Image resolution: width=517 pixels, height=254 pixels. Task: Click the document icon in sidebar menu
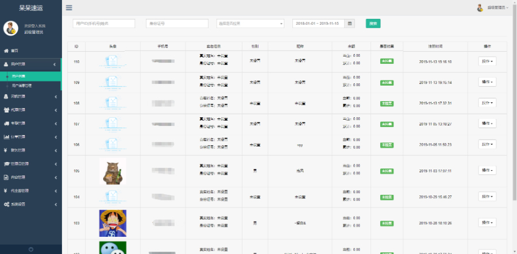[6, 177]
